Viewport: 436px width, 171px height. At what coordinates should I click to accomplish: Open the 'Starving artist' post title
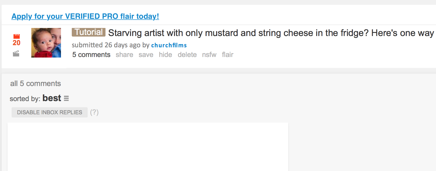tap(271, 33)
